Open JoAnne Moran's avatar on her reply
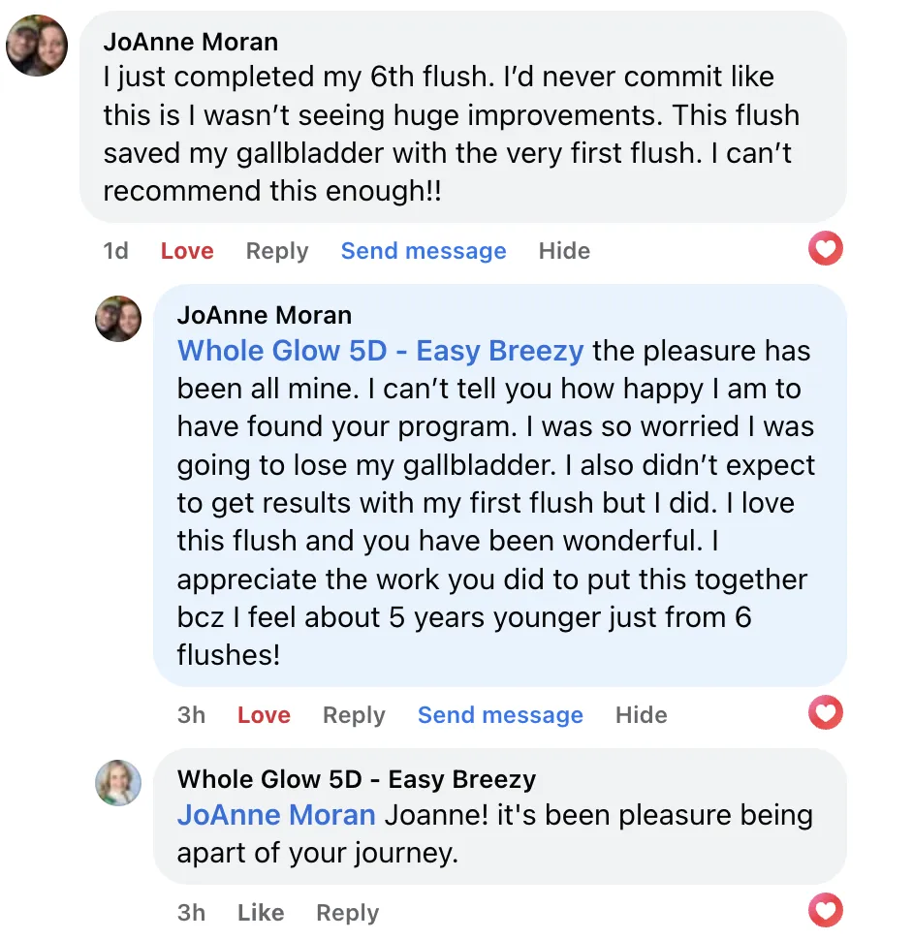913x940 pixels. click(x=118, y=319)
